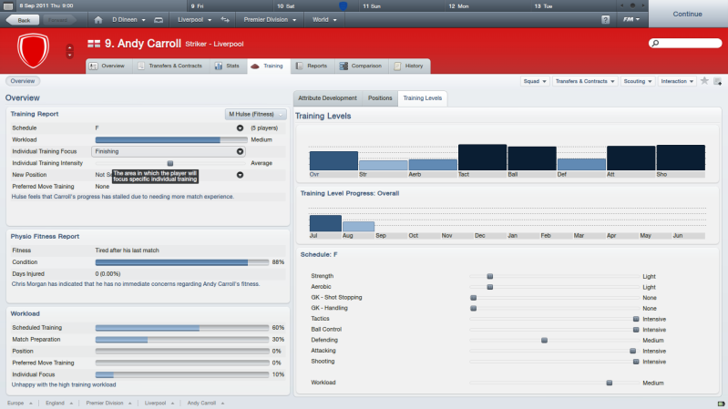The width and height of the screenshot is (728, 409).
Task: Switch to the Comparison tab
Action: click(361, 66)
